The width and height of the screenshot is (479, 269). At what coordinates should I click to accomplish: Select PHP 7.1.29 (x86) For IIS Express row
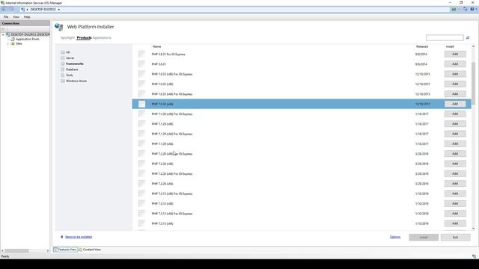click(x=302, y=114)
